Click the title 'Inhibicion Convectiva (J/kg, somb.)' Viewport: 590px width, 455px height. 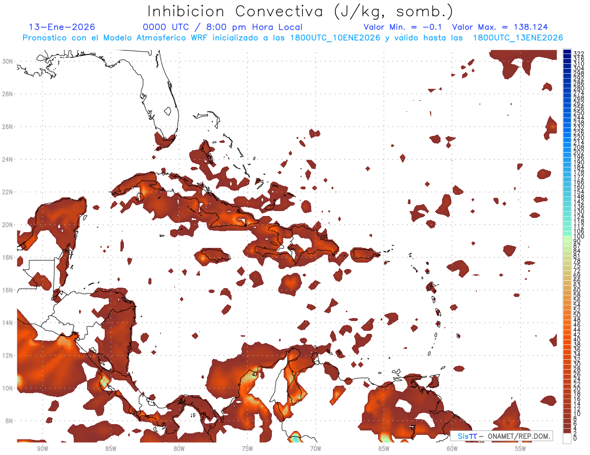[x=300, y=11]
